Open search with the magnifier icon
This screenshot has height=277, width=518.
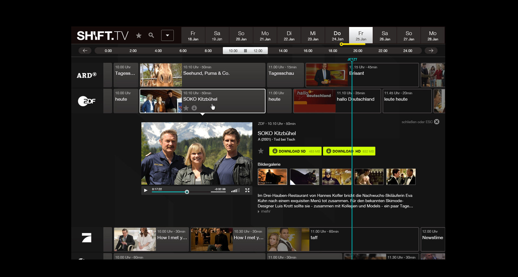(x=151, y=35)
